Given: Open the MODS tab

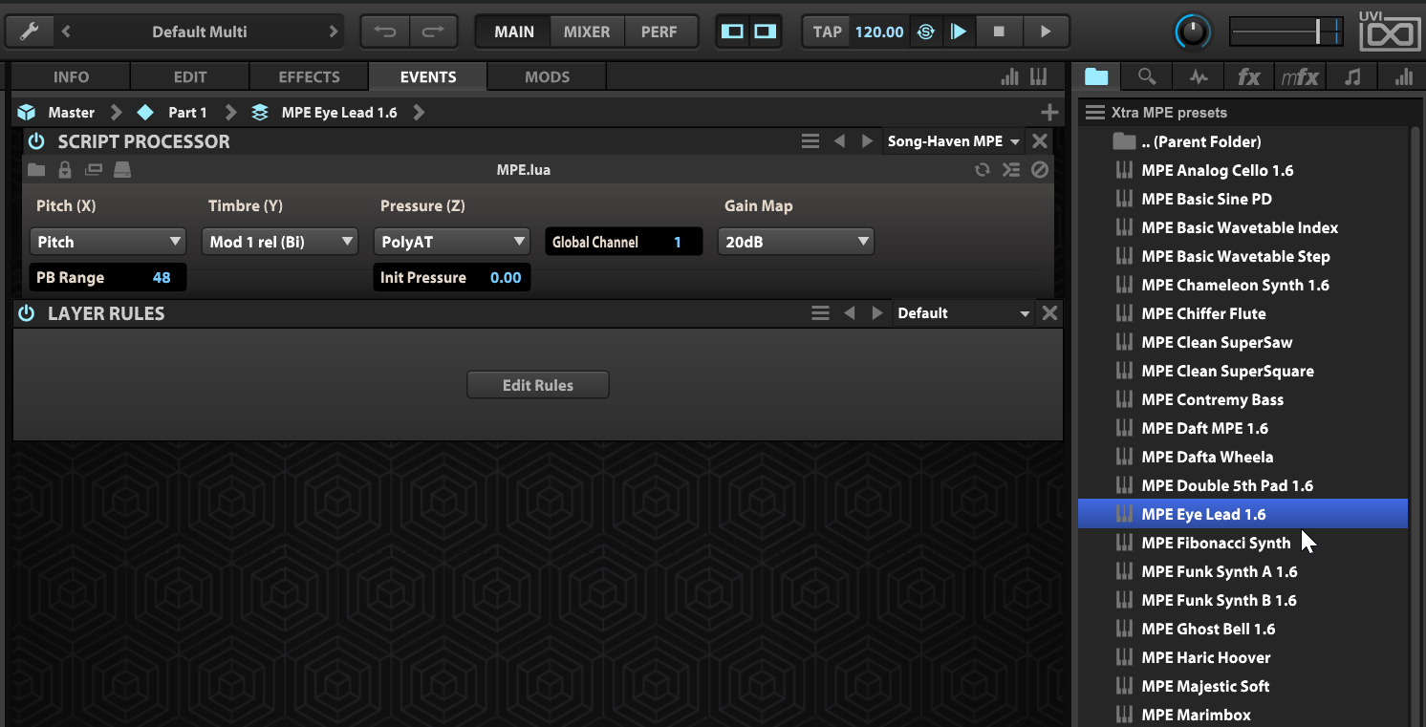Looking at the screenshot, I should (547, 76).
